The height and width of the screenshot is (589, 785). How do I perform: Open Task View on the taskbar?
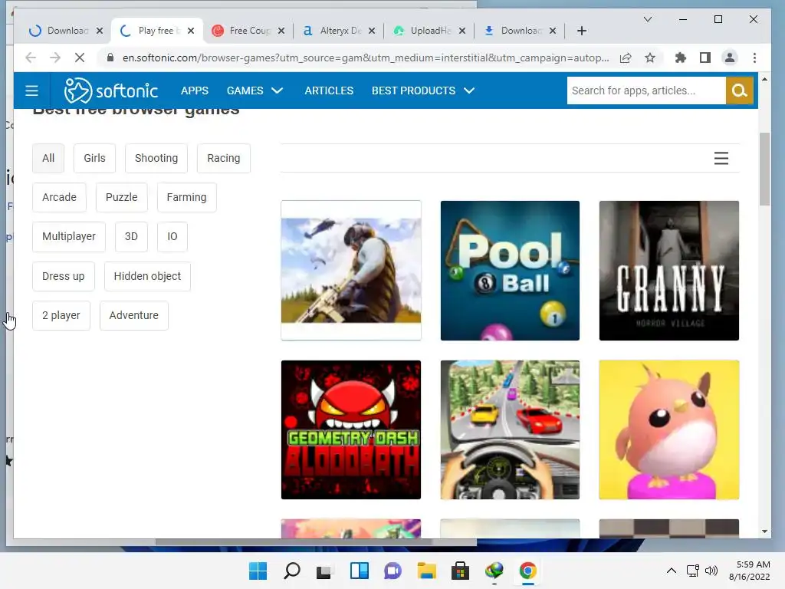[324, 571]
